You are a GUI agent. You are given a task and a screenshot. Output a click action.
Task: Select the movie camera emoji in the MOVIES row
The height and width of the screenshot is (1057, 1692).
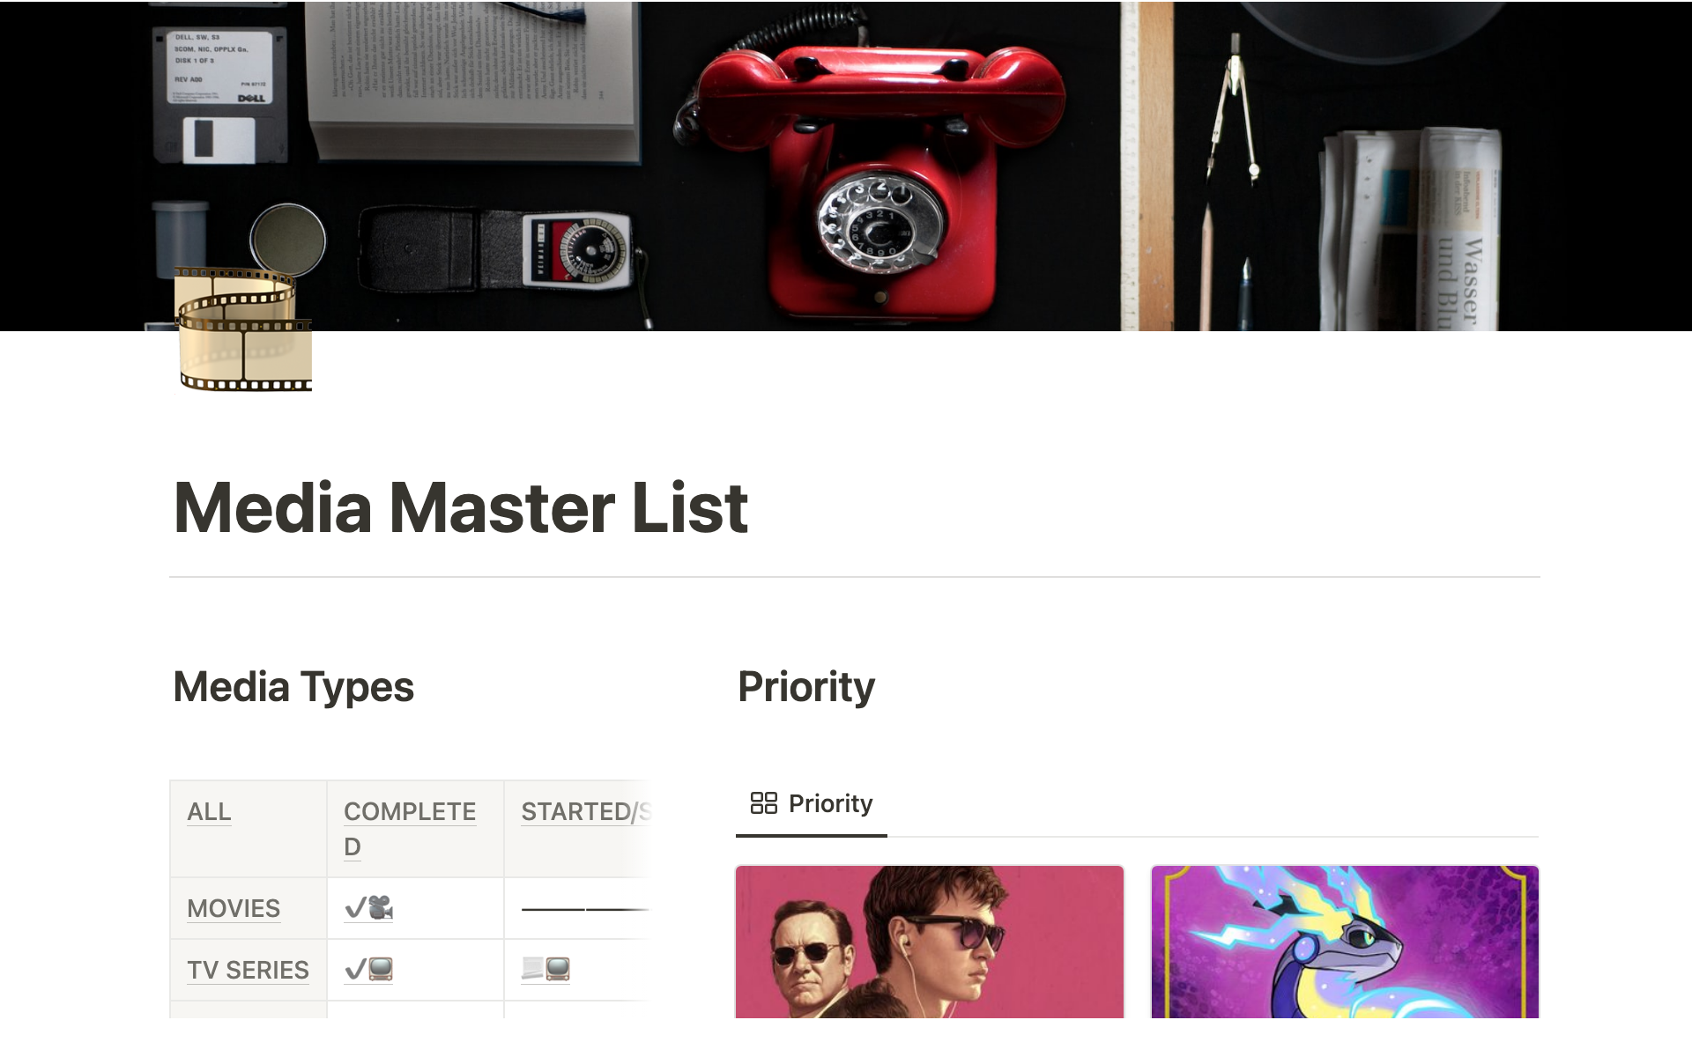pos(381,907)
